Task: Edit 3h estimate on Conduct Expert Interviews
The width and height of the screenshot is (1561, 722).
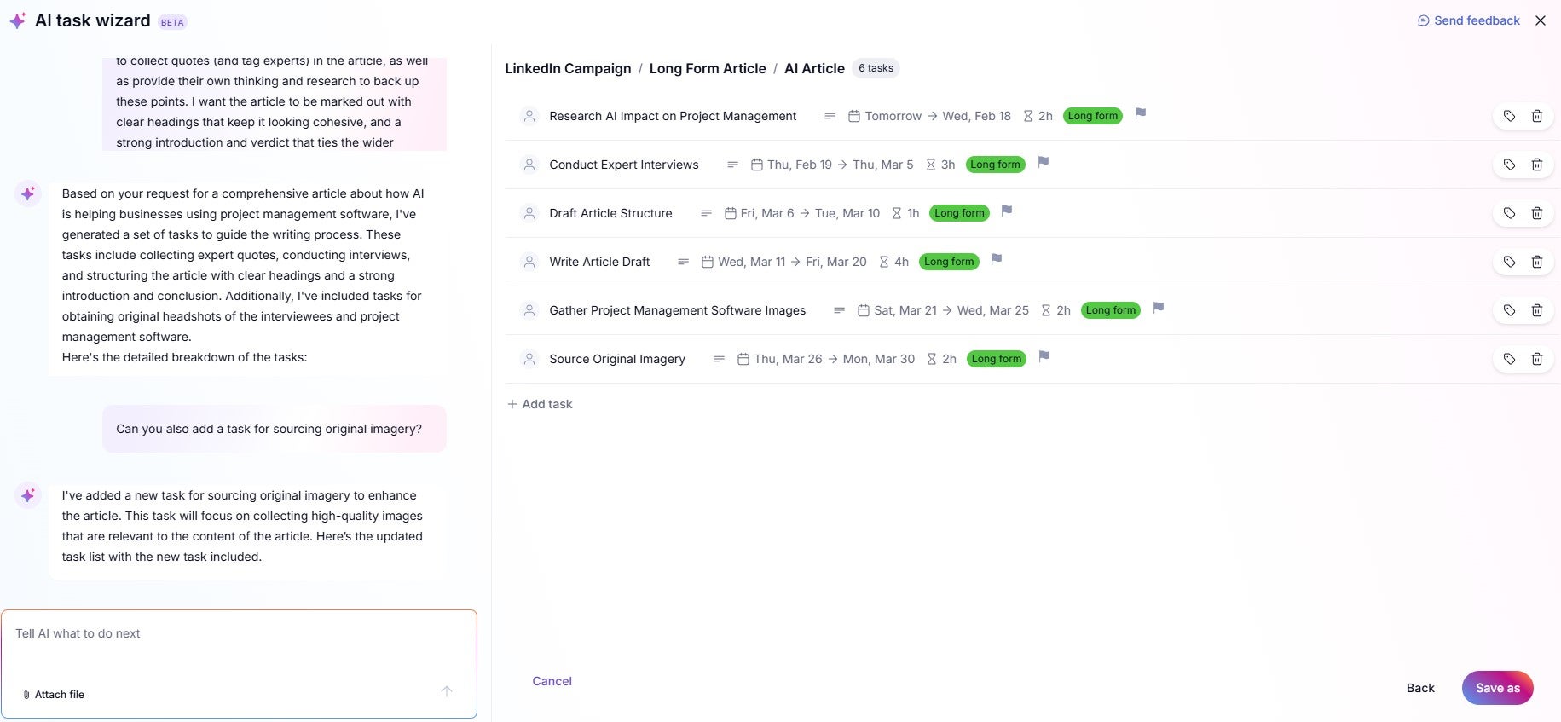Action: [940, 165]
